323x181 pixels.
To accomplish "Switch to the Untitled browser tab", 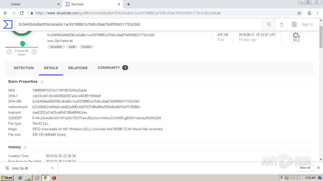I will [16, 4].
